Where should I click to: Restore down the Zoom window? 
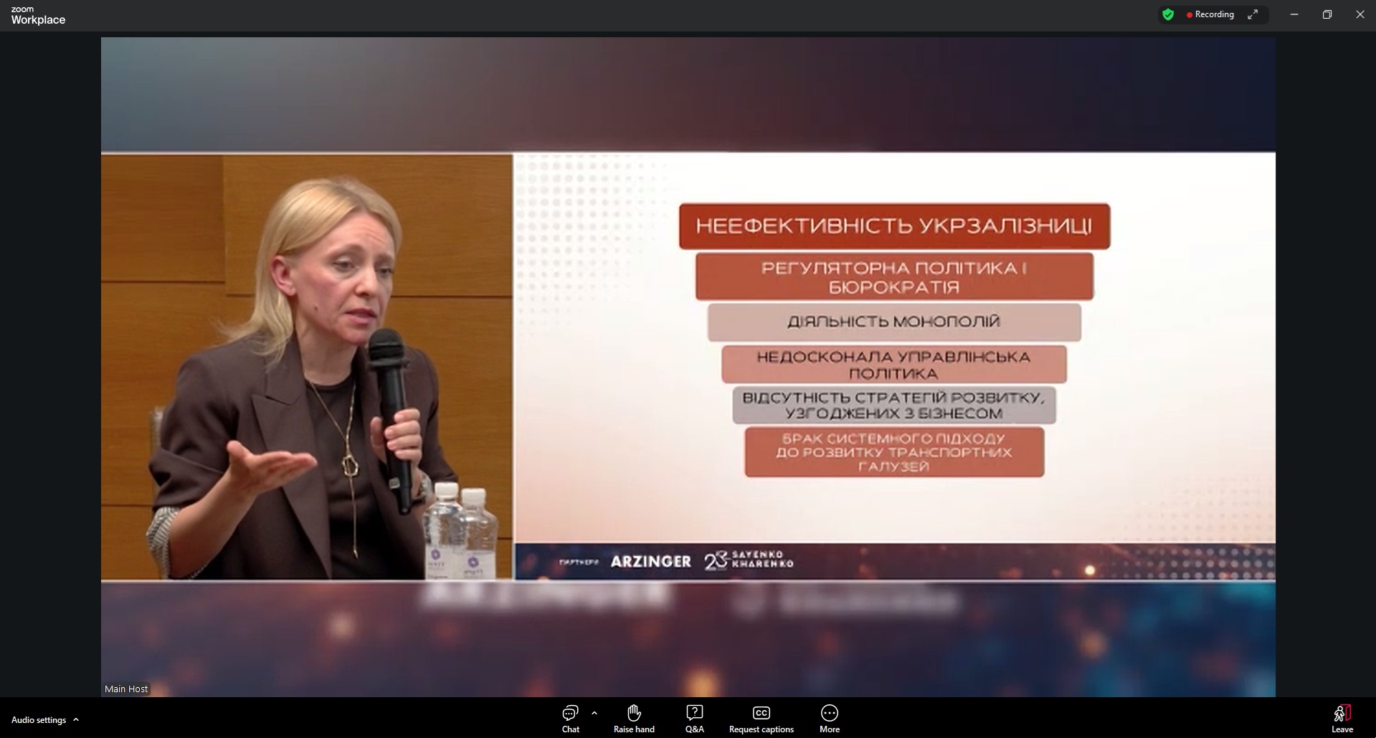1327,14
